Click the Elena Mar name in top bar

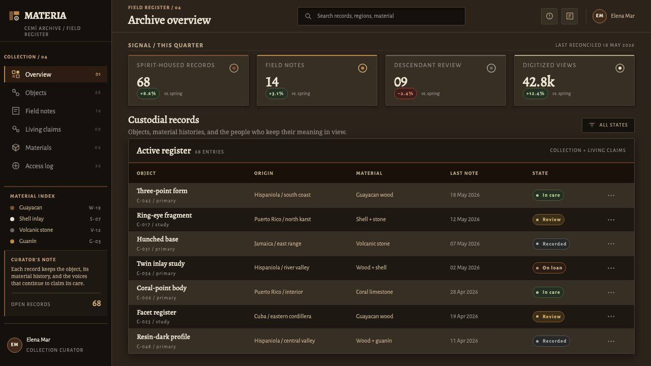[x=623, y=16]
